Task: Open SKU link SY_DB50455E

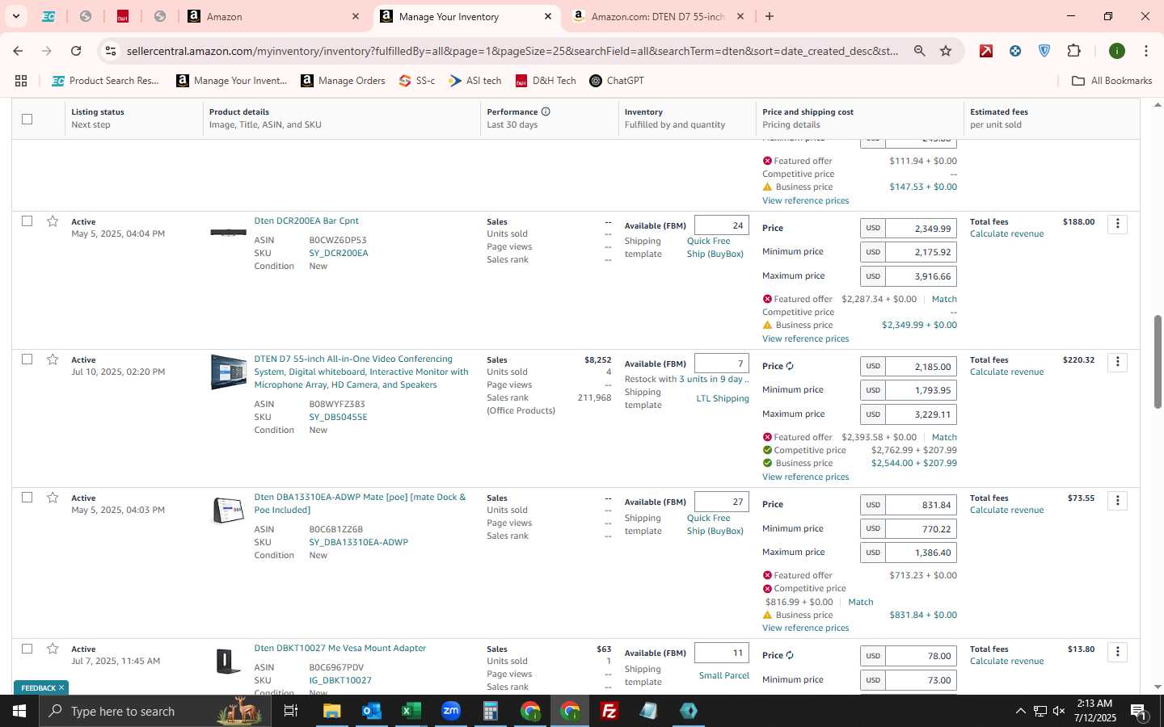Action: pos(338,417)
